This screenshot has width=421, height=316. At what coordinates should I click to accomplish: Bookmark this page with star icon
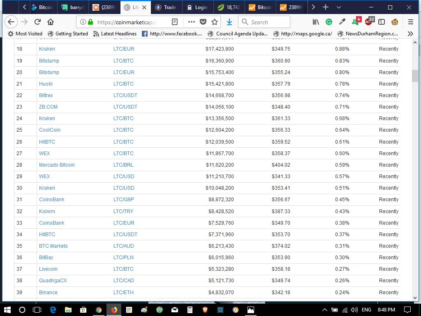[x=215, y=22]
